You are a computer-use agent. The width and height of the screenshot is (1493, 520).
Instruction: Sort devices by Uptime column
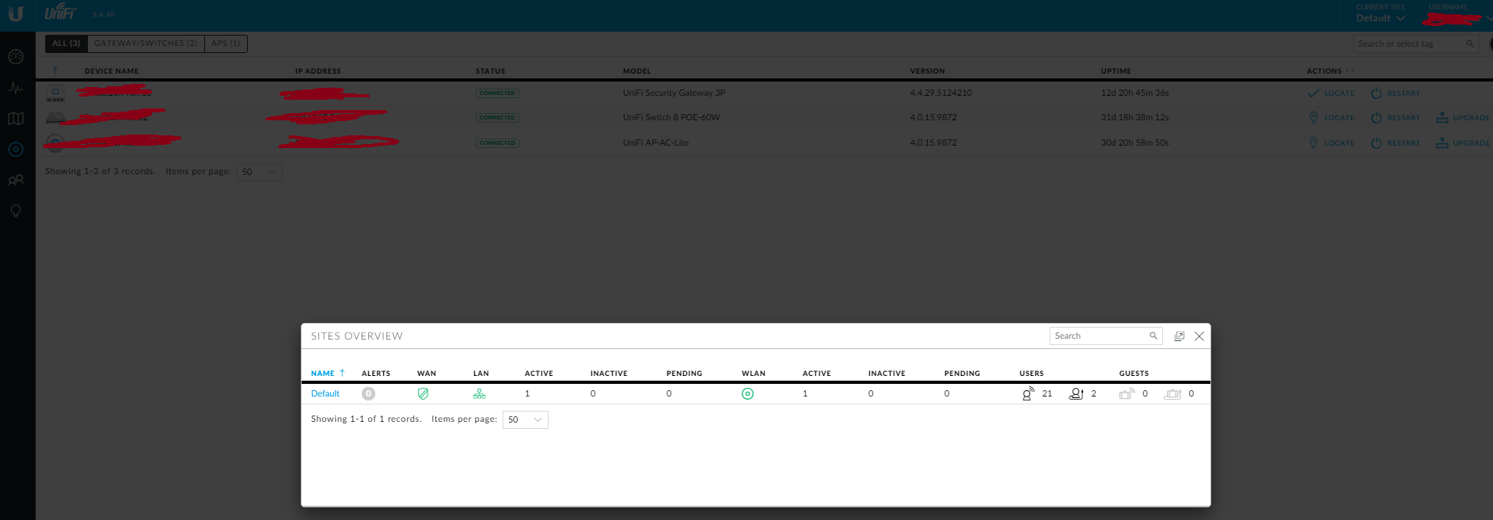pyautogui.click(x=1115, y=71)
